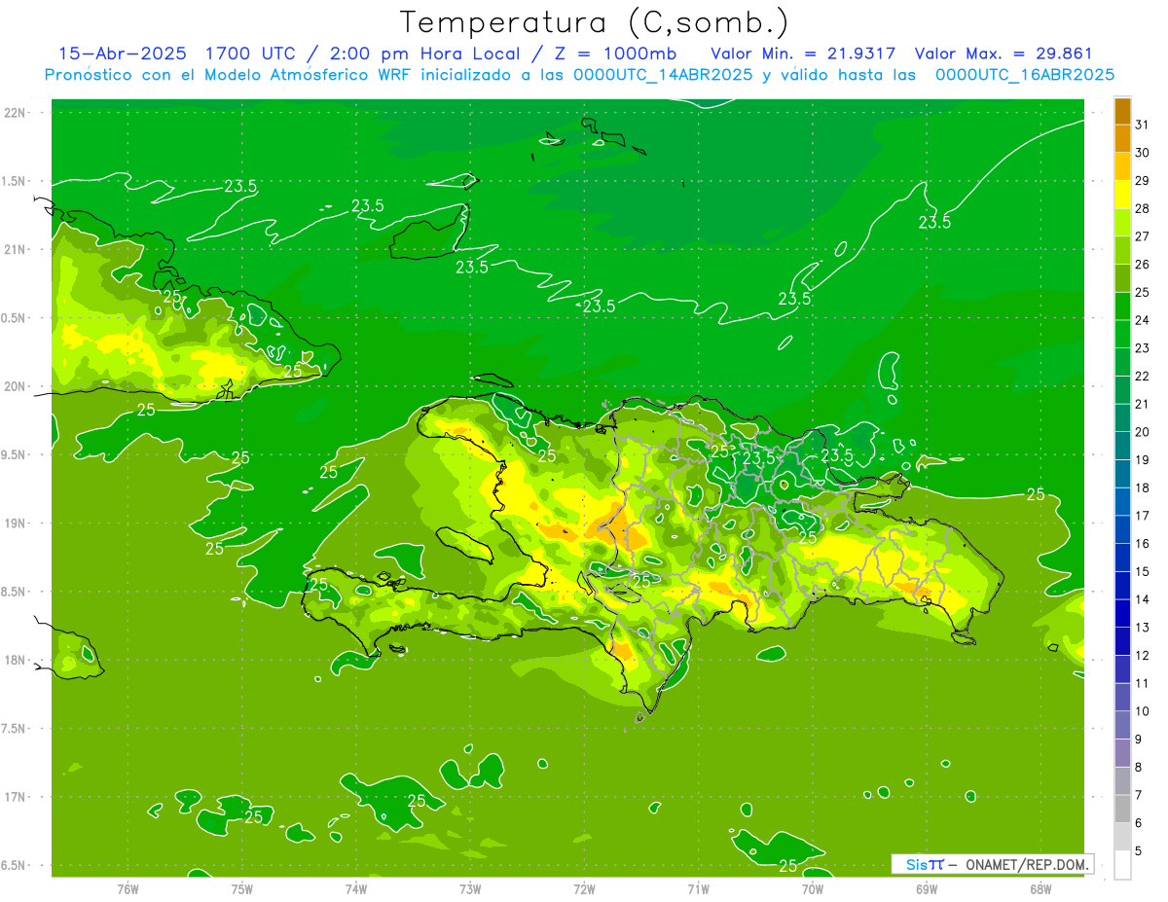Image resolution: width=1168 pixels, height=902 pixels.
Task: Click the '0000UTC_16ABR2025' valid-until text
Action: (x=1024, y=75)
